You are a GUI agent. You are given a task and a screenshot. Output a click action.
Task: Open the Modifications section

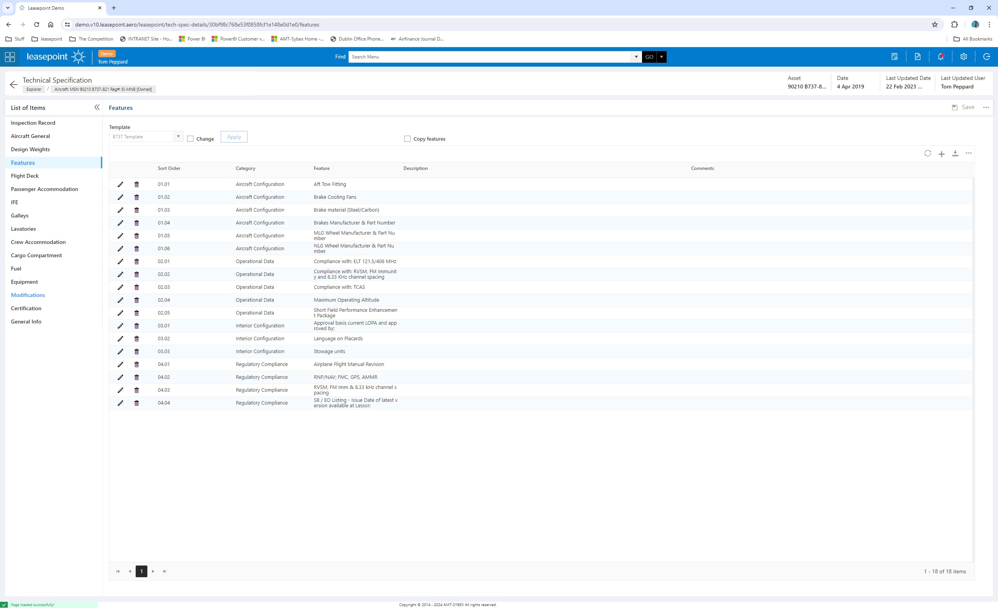coord(28,295)
